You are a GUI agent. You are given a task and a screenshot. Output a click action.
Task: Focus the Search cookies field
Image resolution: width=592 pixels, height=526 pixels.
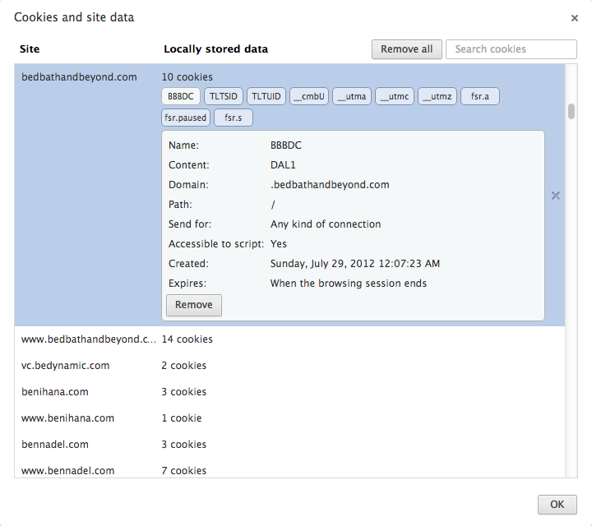[x=511, y=49]
